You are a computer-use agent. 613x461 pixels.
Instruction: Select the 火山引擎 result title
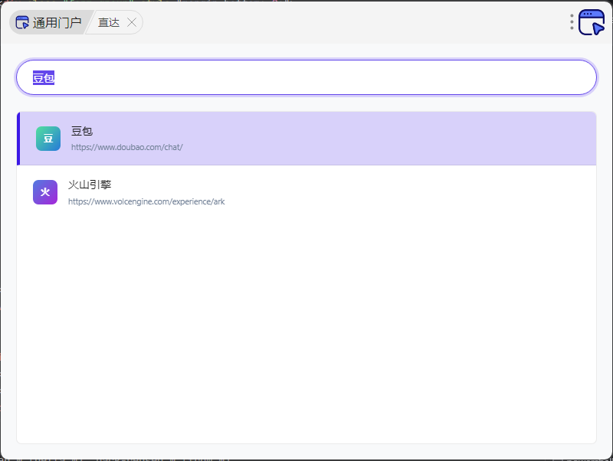pos(90,185)
